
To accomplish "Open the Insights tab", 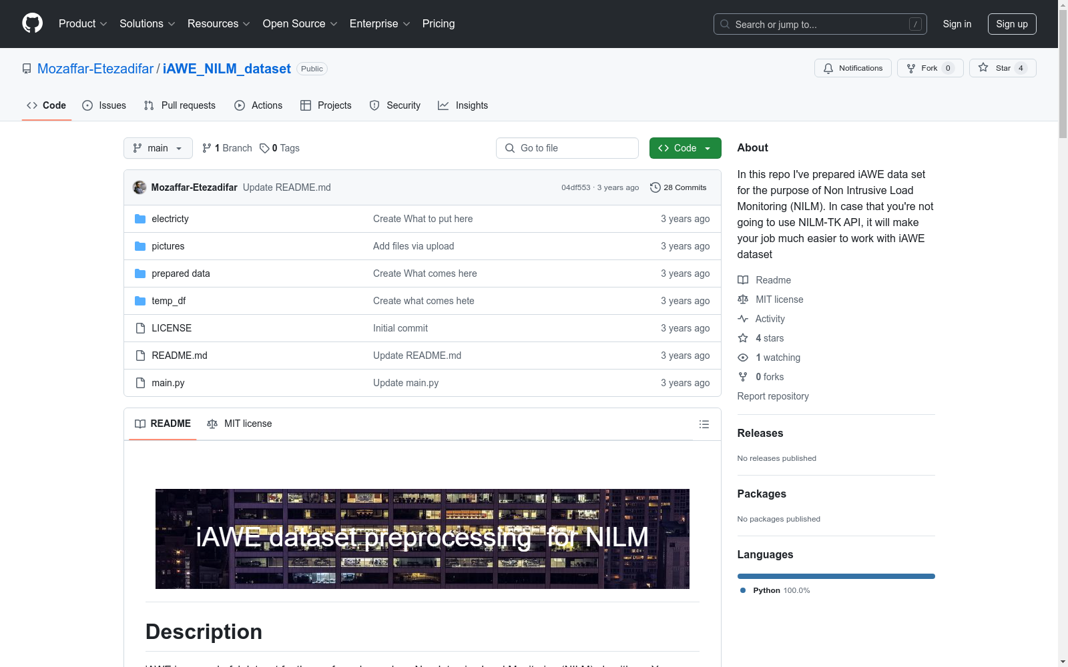I will click(x=463, y=105).
